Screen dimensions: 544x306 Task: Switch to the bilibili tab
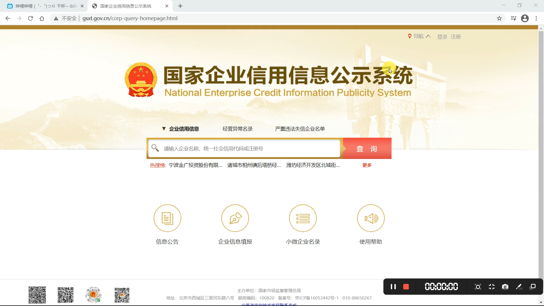click(x=45, y=6)
